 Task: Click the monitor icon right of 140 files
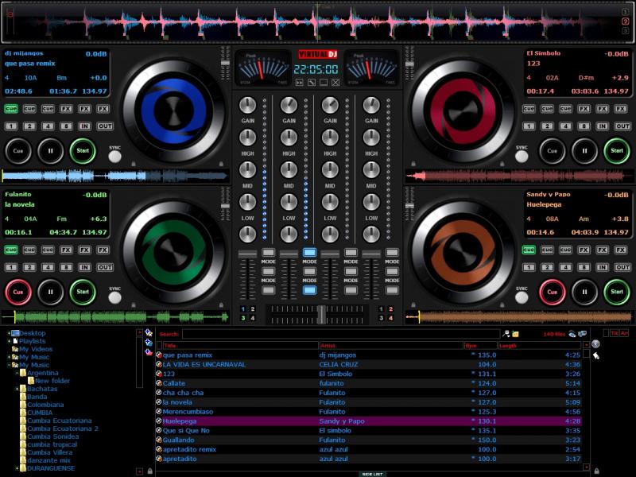pos(582,334)
